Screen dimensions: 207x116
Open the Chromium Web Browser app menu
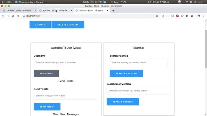point(31,2)
